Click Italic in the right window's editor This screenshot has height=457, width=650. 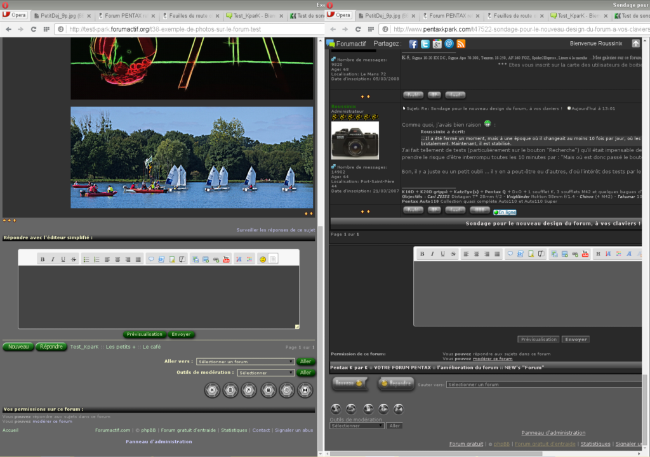point(432,254)
